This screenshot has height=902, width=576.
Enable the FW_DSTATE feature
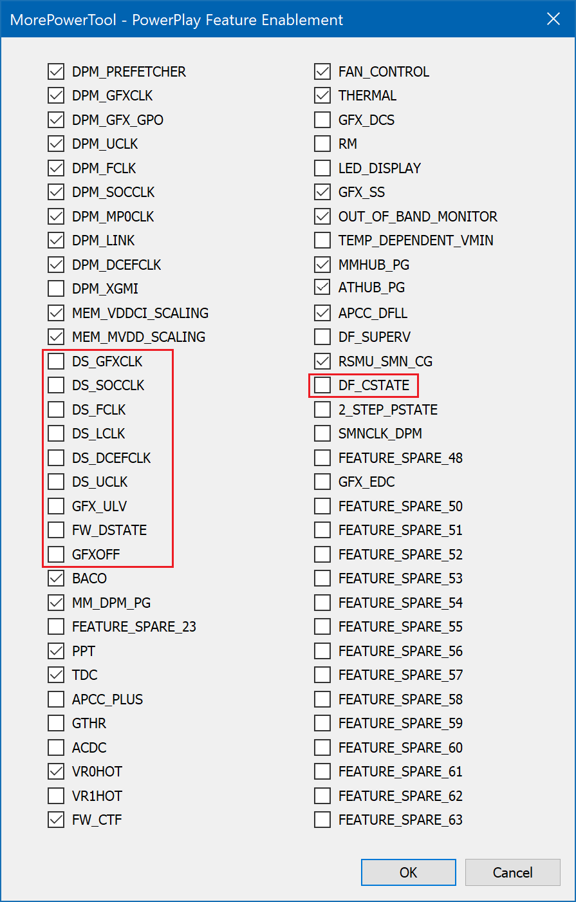57,530
